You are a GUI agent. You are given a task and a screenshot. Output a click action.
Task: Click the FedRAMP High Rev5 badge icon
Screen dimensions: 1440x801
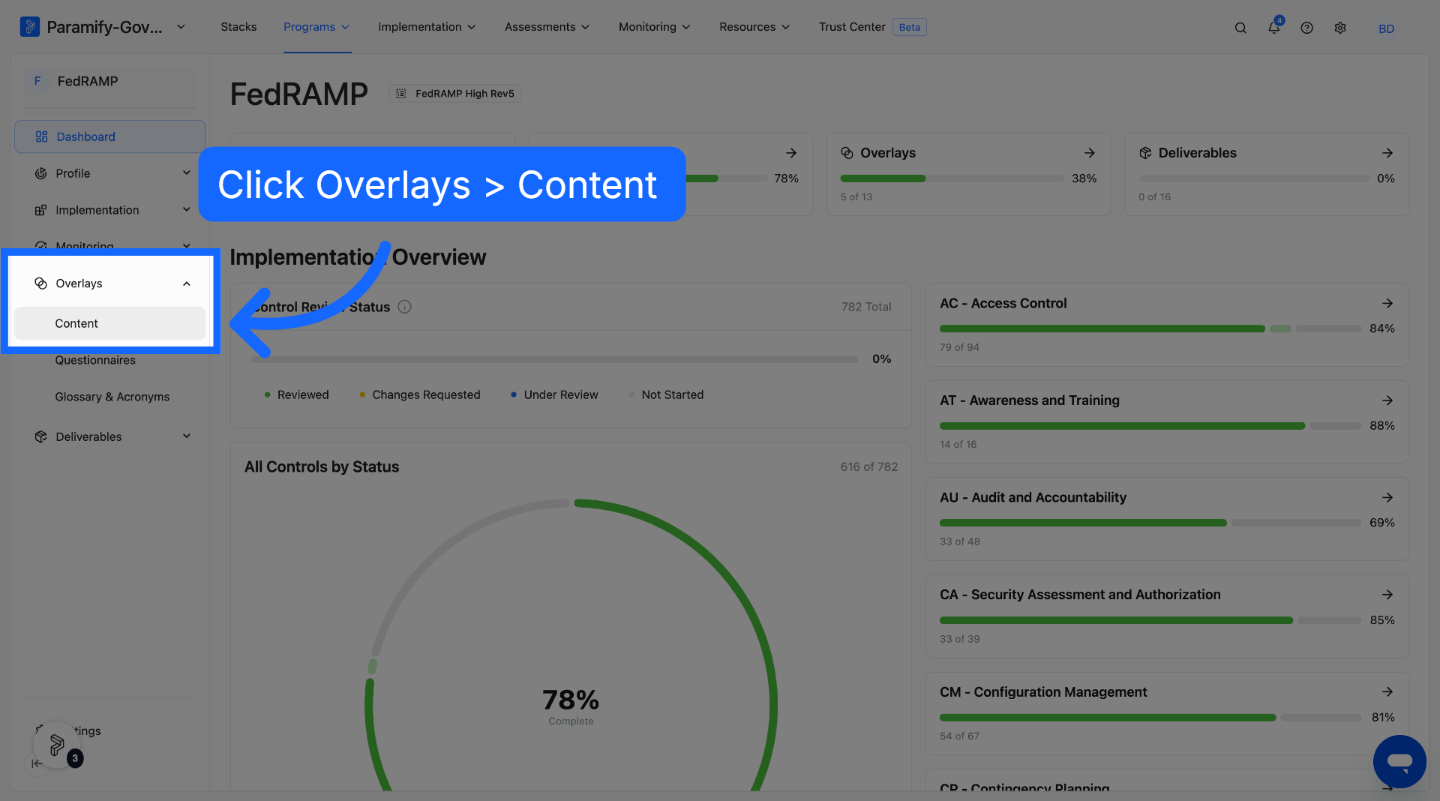(401, 94)
